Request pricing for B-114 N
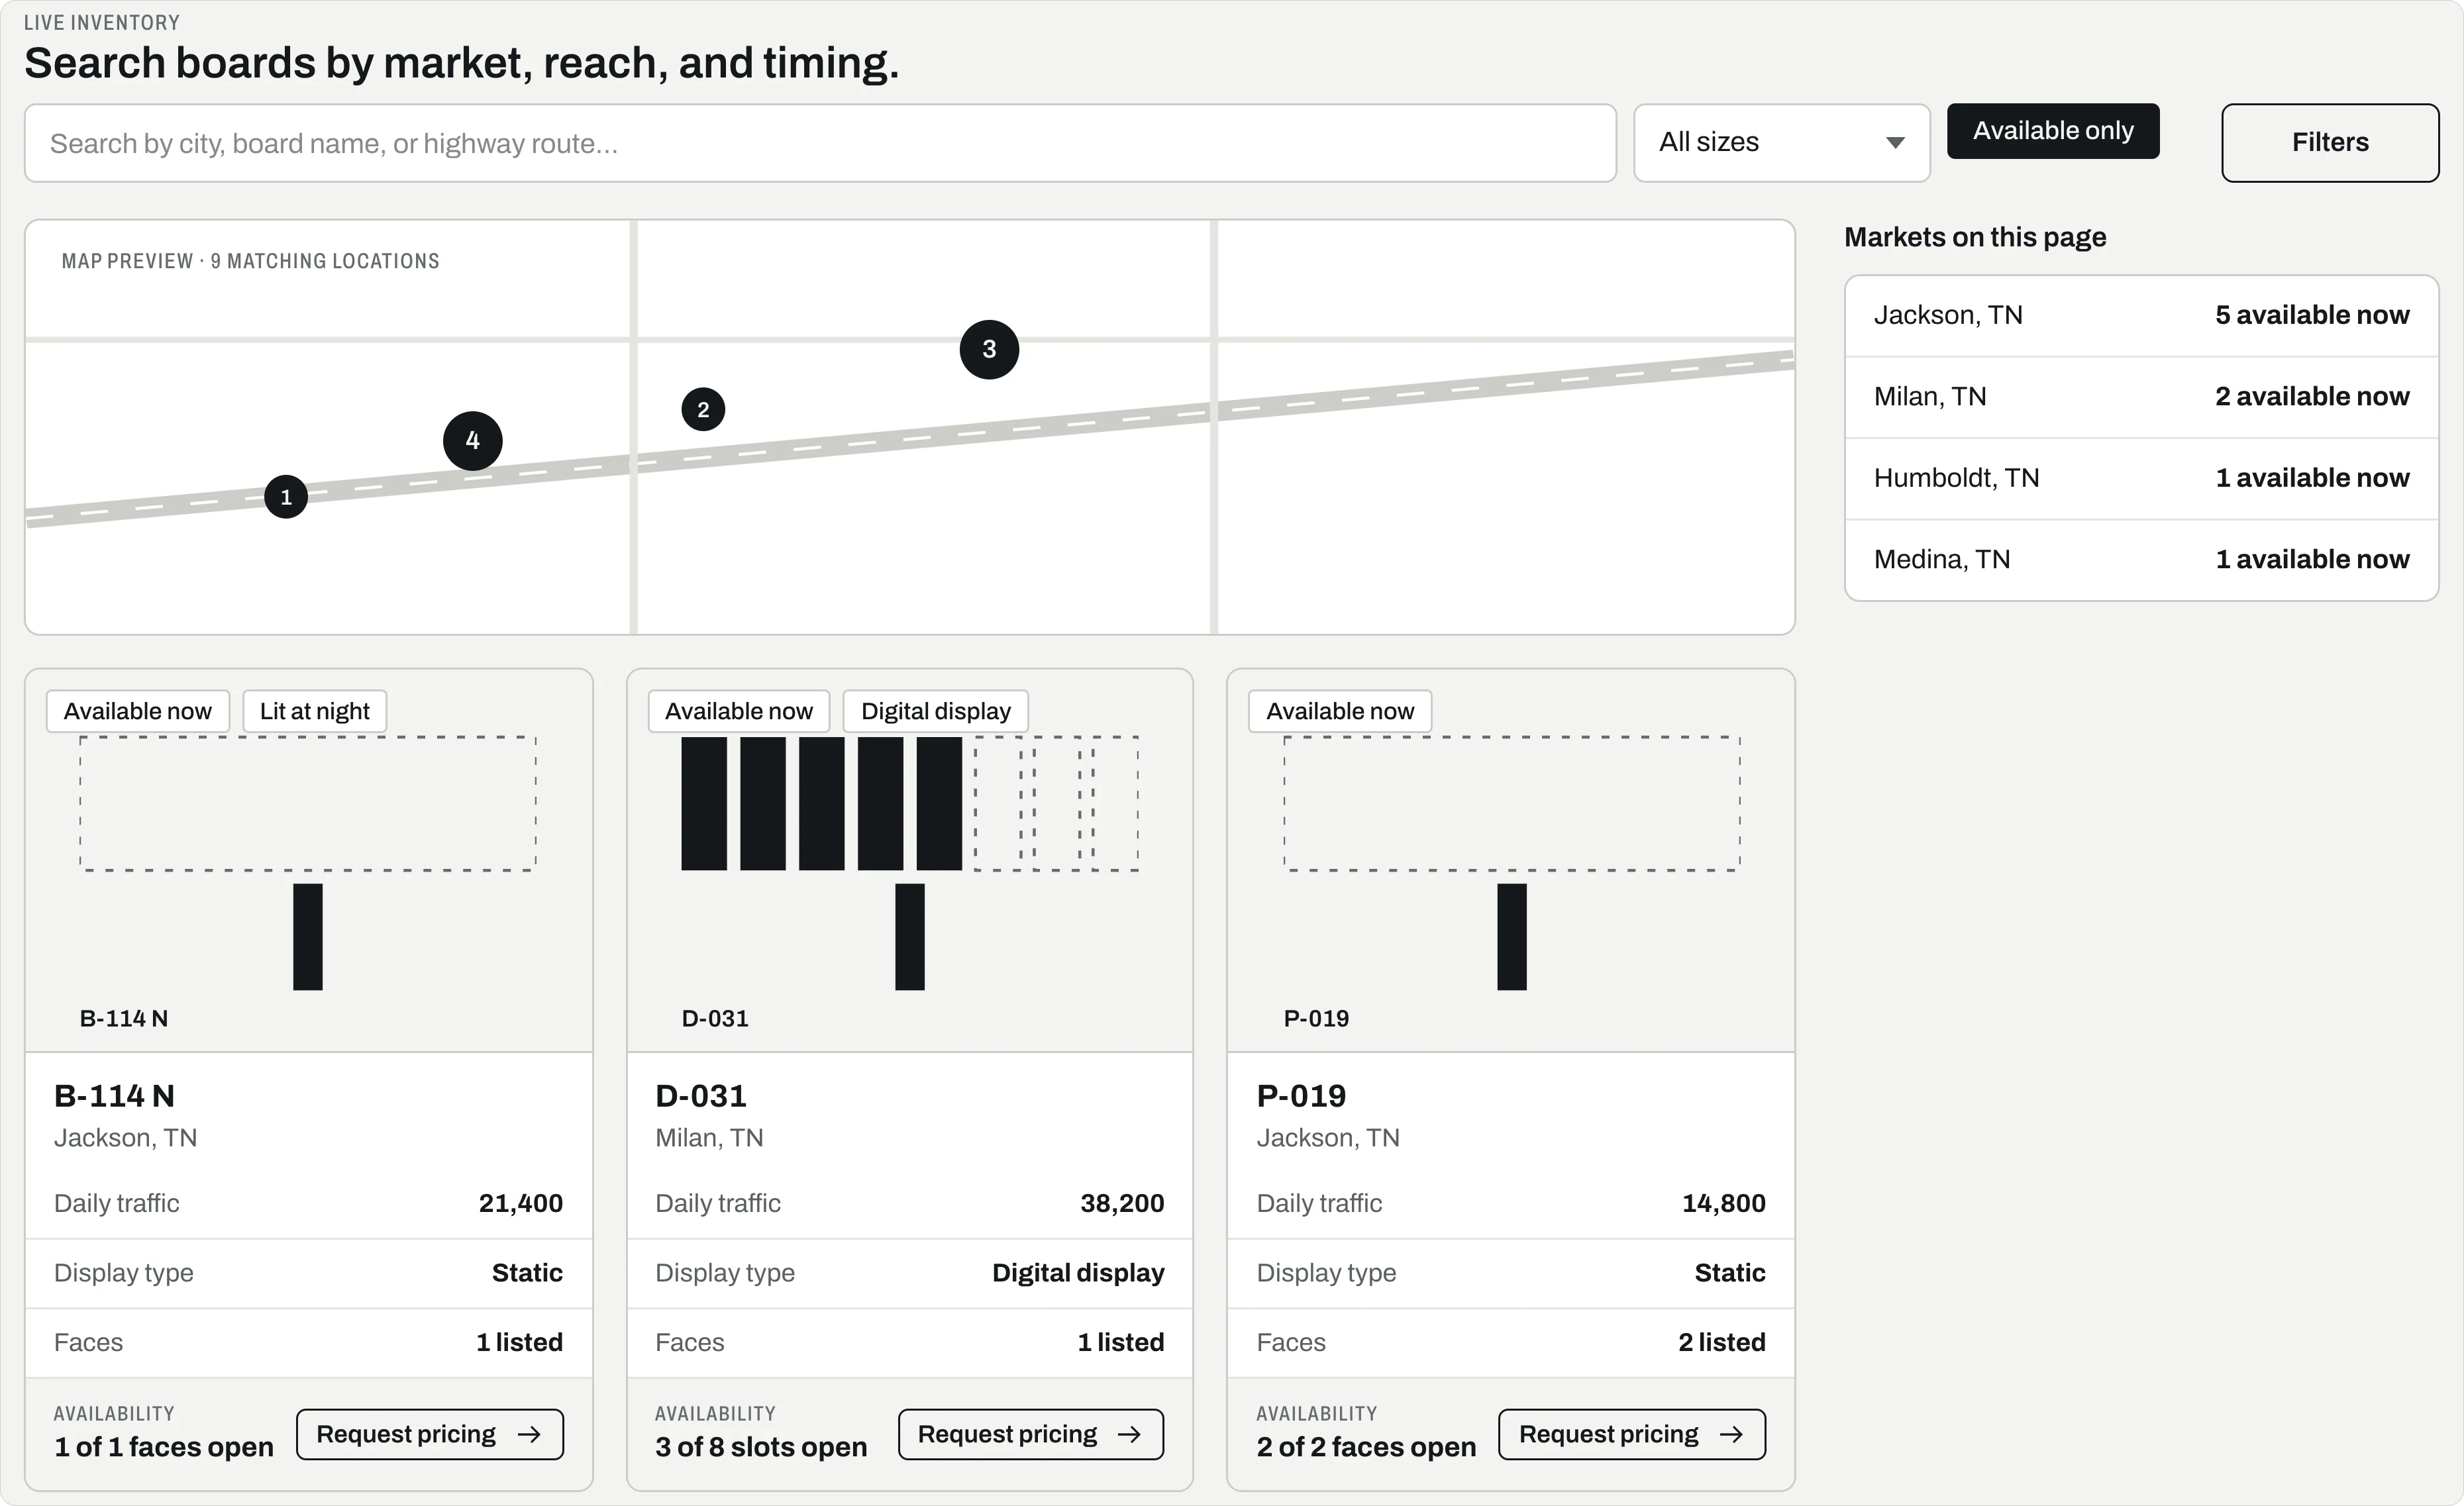Image resolution: width=2464 pixels, height=1506 pixels. point(430,1434)
